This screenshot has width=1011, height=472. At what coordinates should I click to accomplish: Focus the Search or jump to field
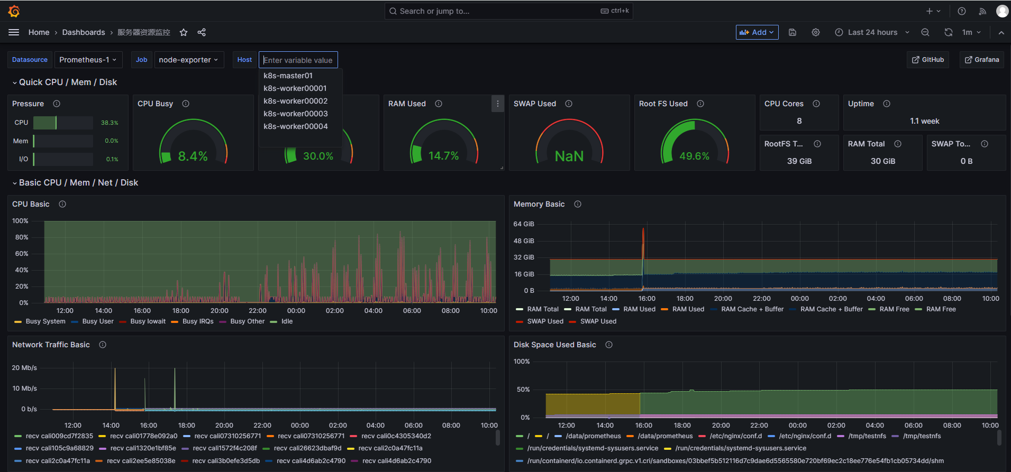click(508, 11)
